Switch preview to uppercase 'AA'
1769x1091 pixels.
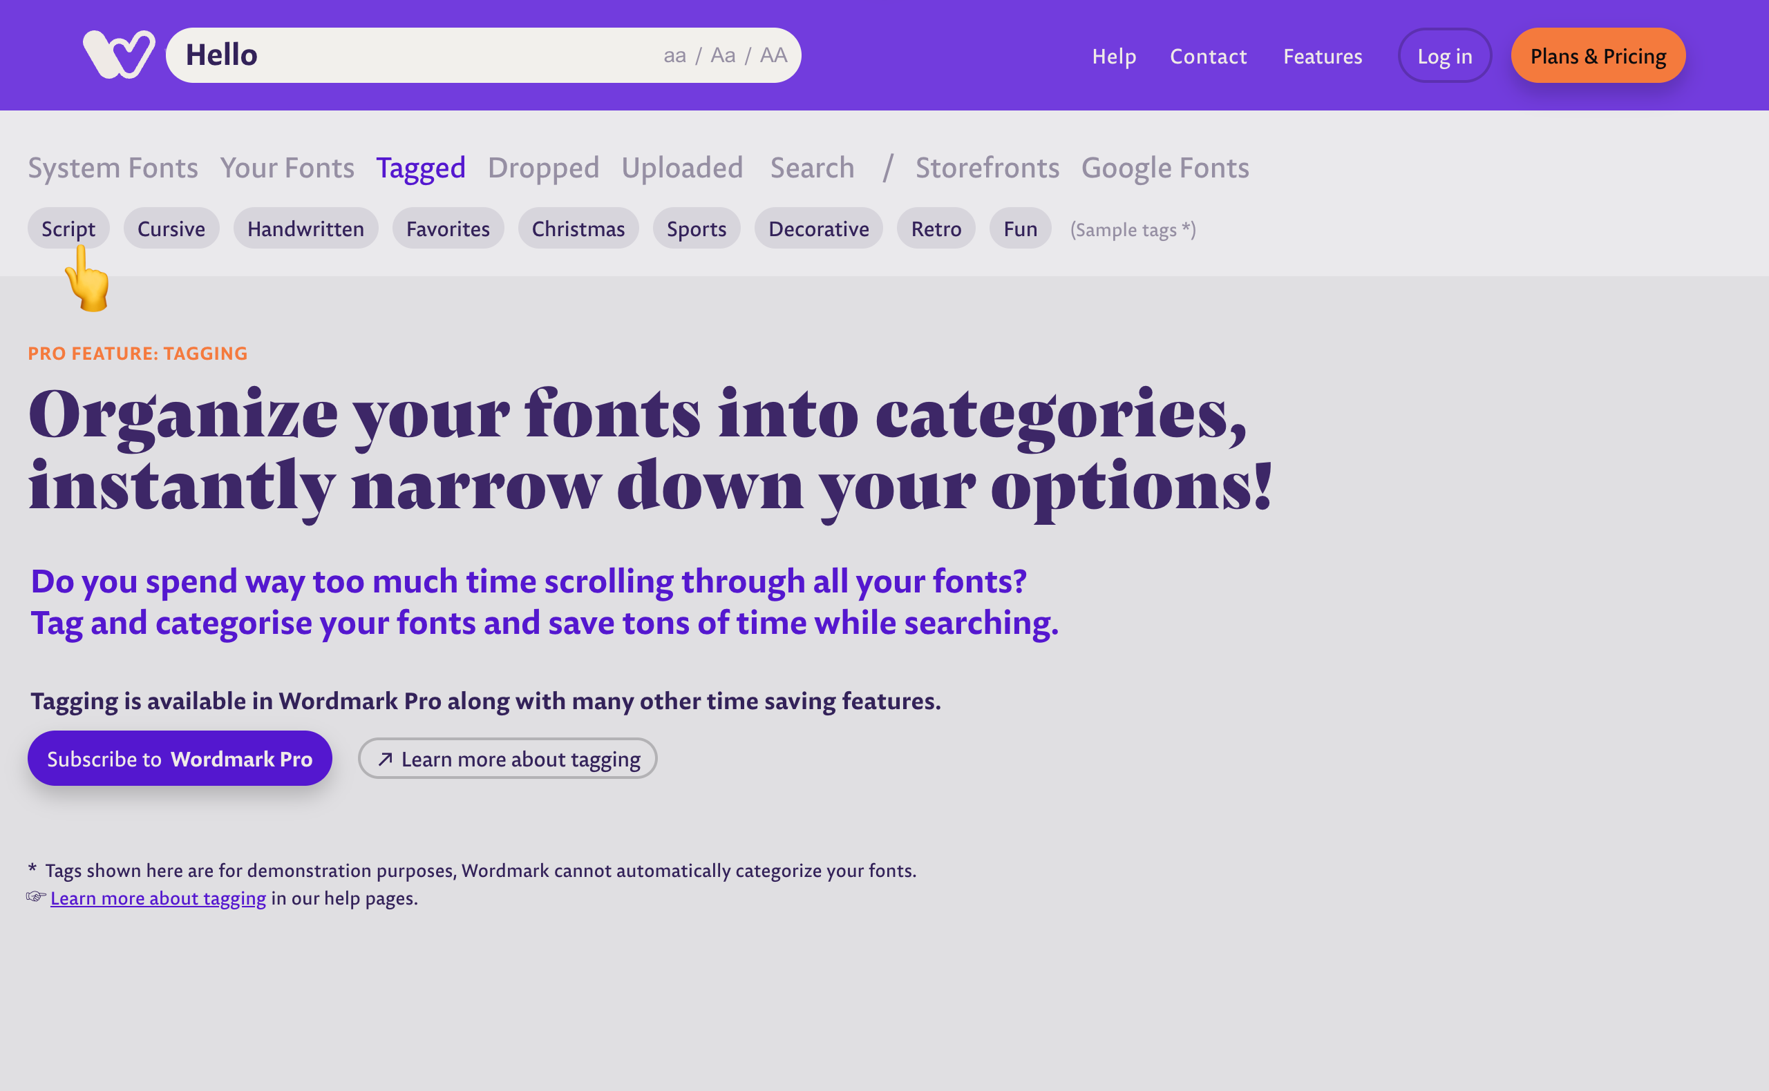pyautogui.click(x=773, y=55)
